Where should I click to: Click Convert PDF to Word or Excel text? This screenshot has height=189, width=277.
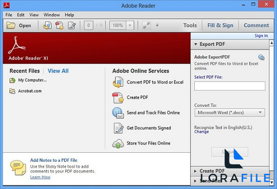[155, 82]
